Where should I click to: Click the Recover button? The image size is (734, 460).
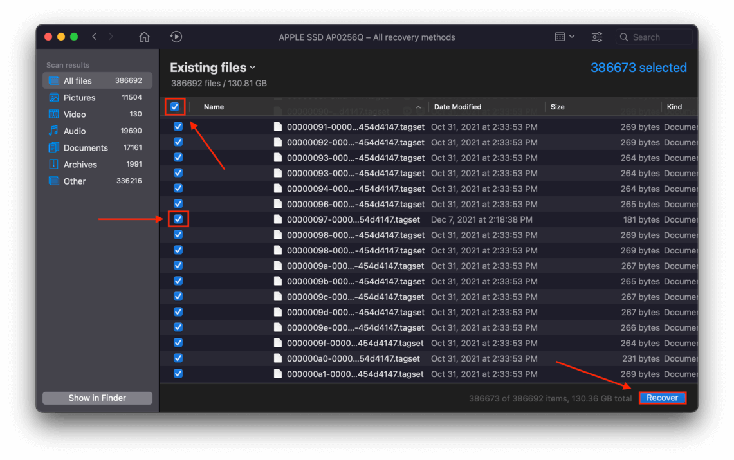(x=663, y=398)
